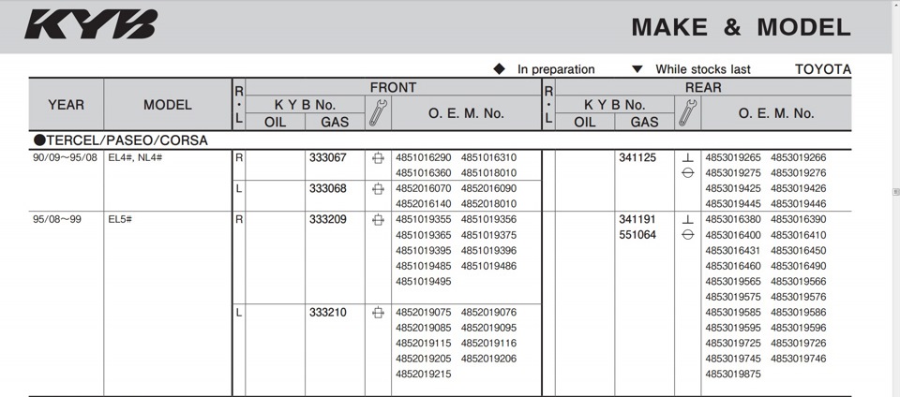The height and width of the screenshot is (397, 900).
Task: Click the circle-bar icon next to 551064
Action: tap(687, 235)
